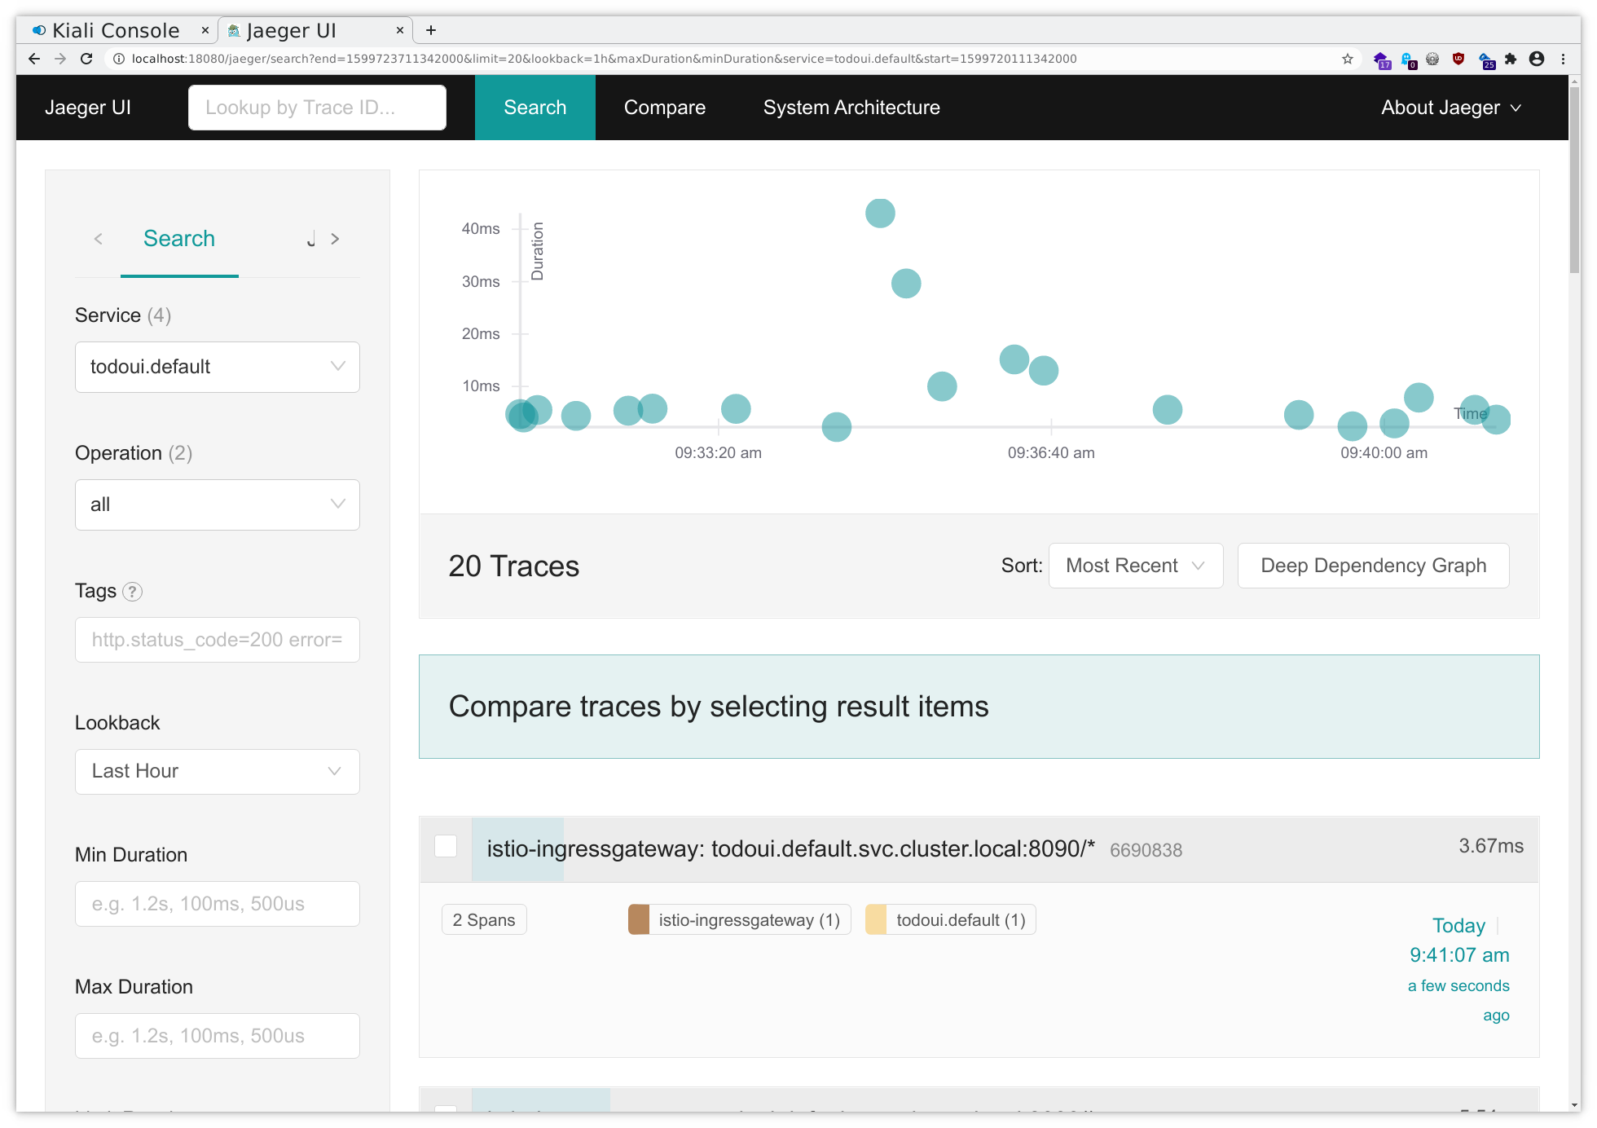Open the Lookback Last Hour dropdown

[x=217, y=771]
